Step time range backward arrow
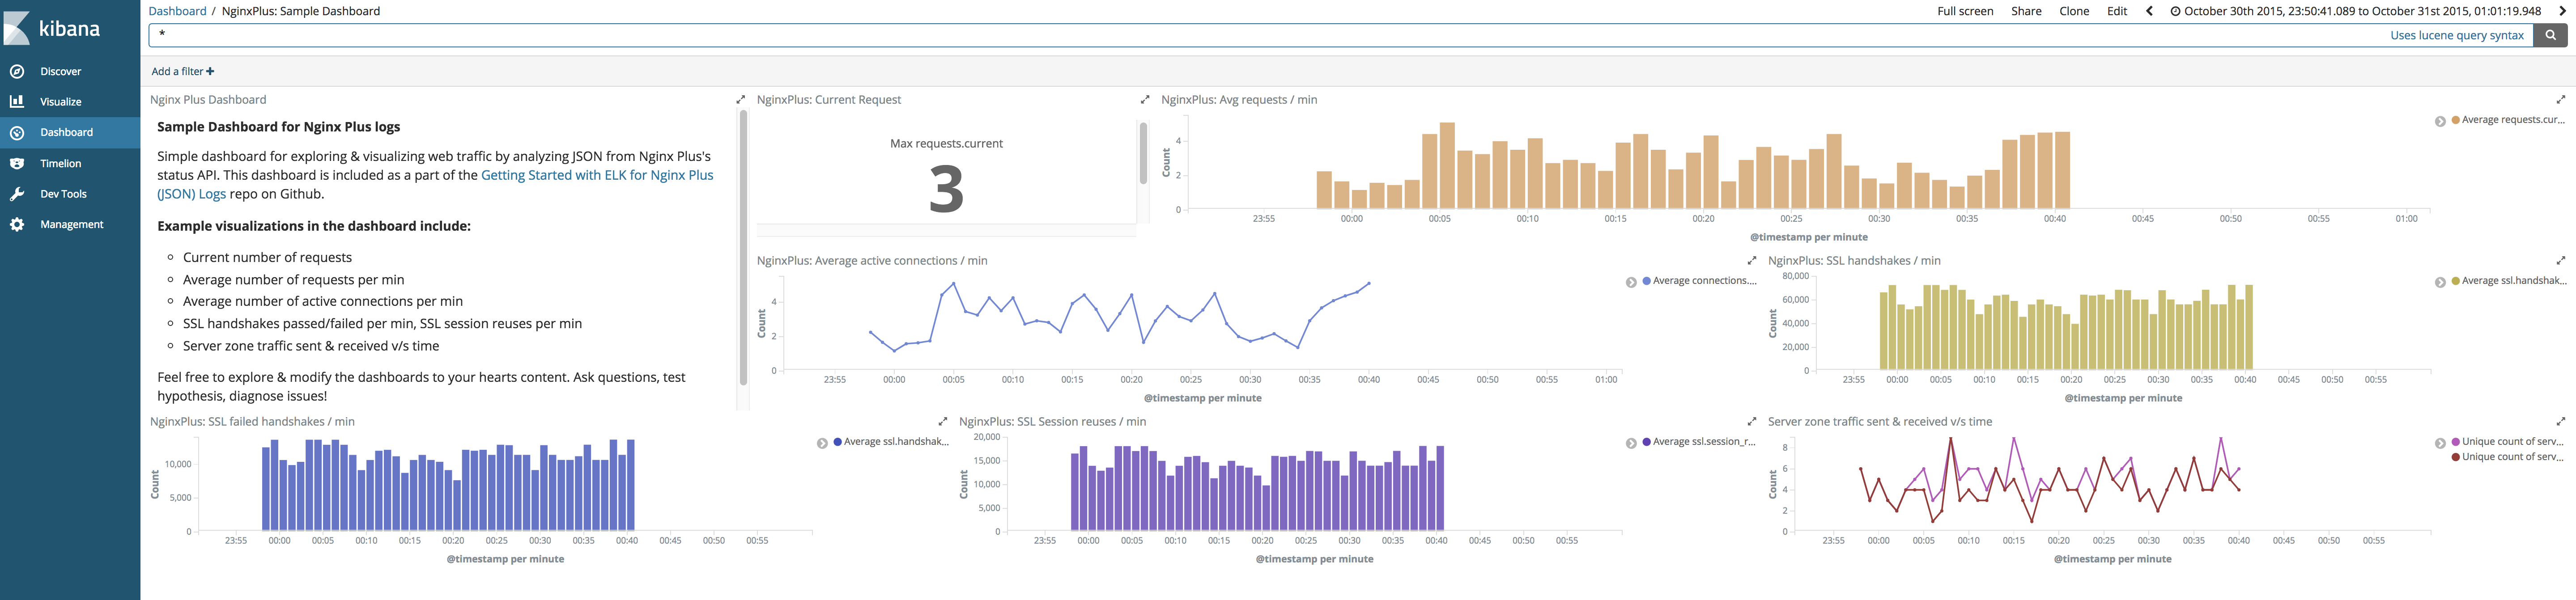 point(2149,11)
